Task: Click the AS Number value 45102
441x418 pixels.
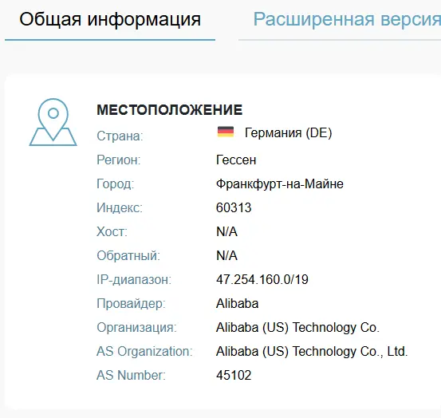Action: pos(234,375)
